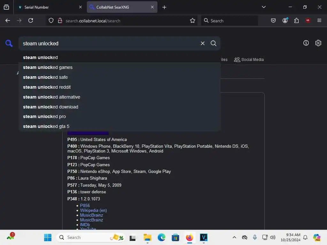Open the Windows Start menu
This screenshot has width=327, height=245.
[x=48, y=237]
